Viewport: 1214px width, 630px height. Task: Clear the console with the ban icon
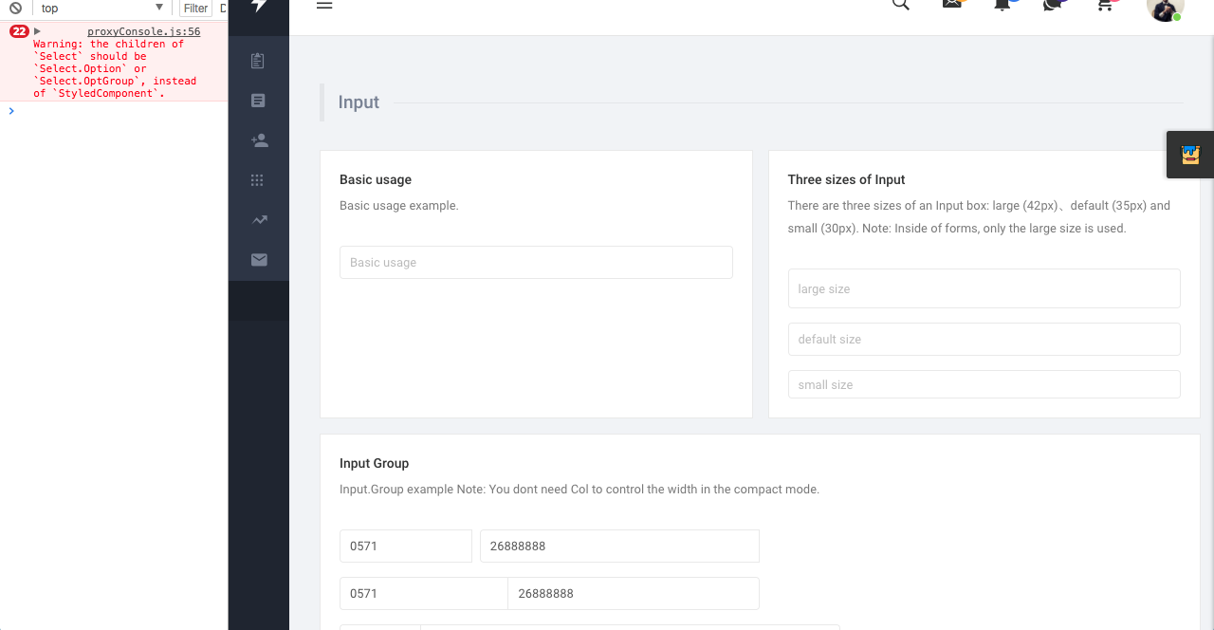15,8
